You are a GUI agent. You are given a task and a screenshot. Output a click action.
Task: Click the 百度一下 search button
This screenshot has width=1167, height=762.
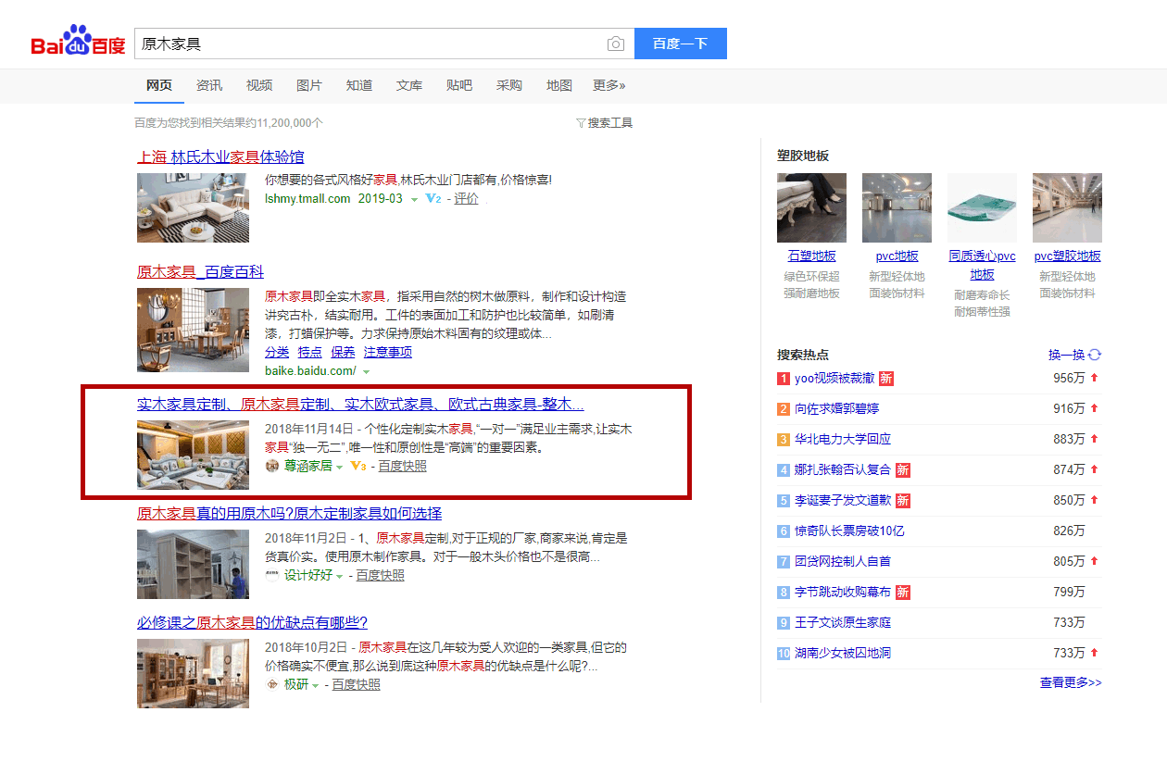tap(681, 44)
